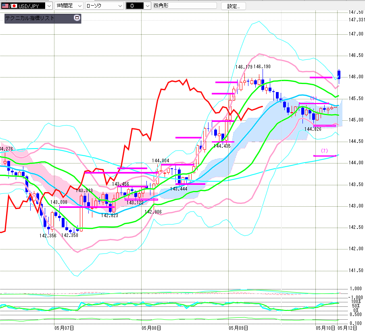The height and width of the screenshot is (331, 365).
Task: Click the 141.50 price axis label
Action: pos(356,270)
